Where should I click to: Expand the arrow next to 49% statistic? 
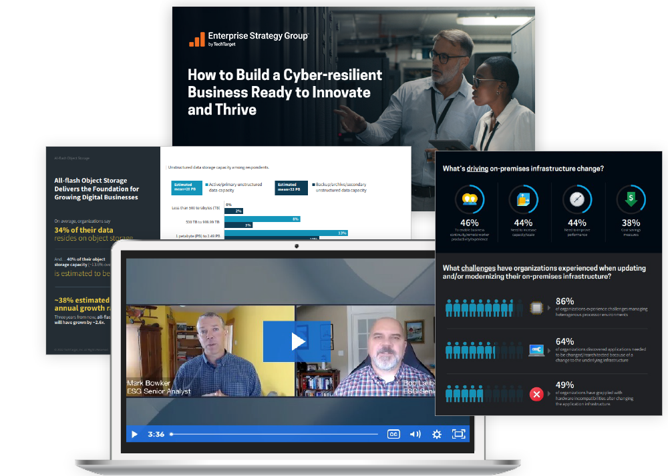coord(548,395)
